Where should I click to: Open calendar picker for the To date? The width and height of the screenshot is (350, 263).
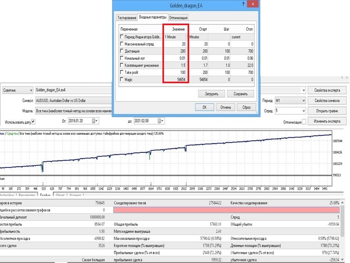click(159, 121)
